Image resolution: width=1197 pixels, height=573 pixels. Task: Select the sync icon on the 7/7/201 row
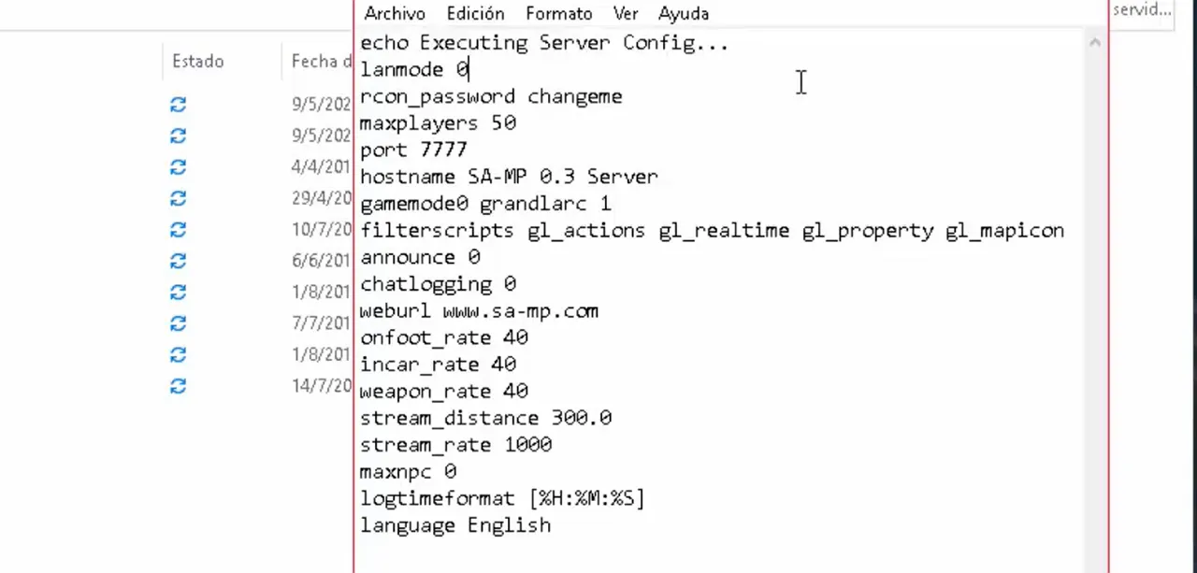tap(178, 323)
